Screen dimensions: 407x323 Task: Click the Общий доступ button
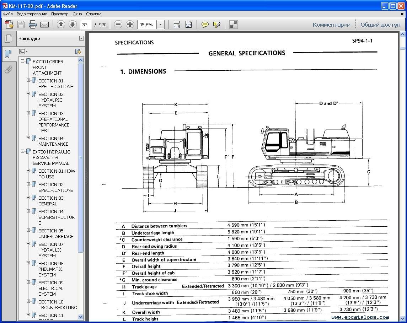coord(380,25)
